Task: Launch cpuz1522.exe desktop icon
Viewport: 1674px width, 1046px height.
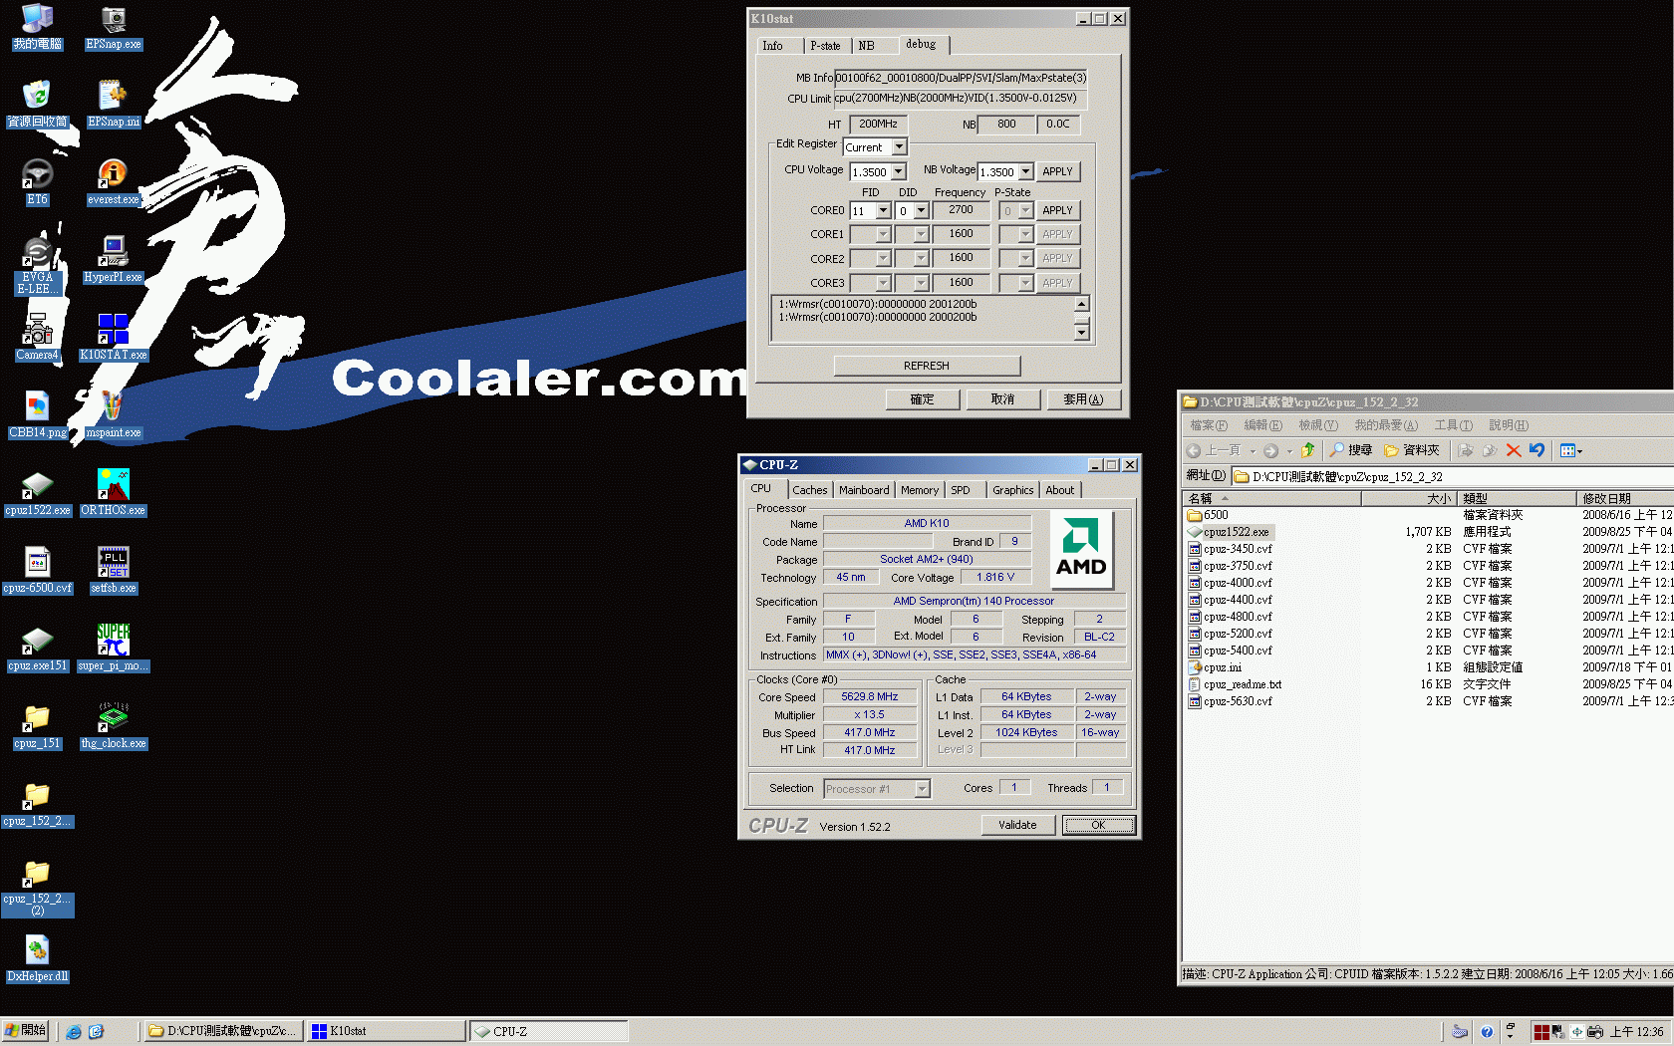Action: [x=37, y=493]
